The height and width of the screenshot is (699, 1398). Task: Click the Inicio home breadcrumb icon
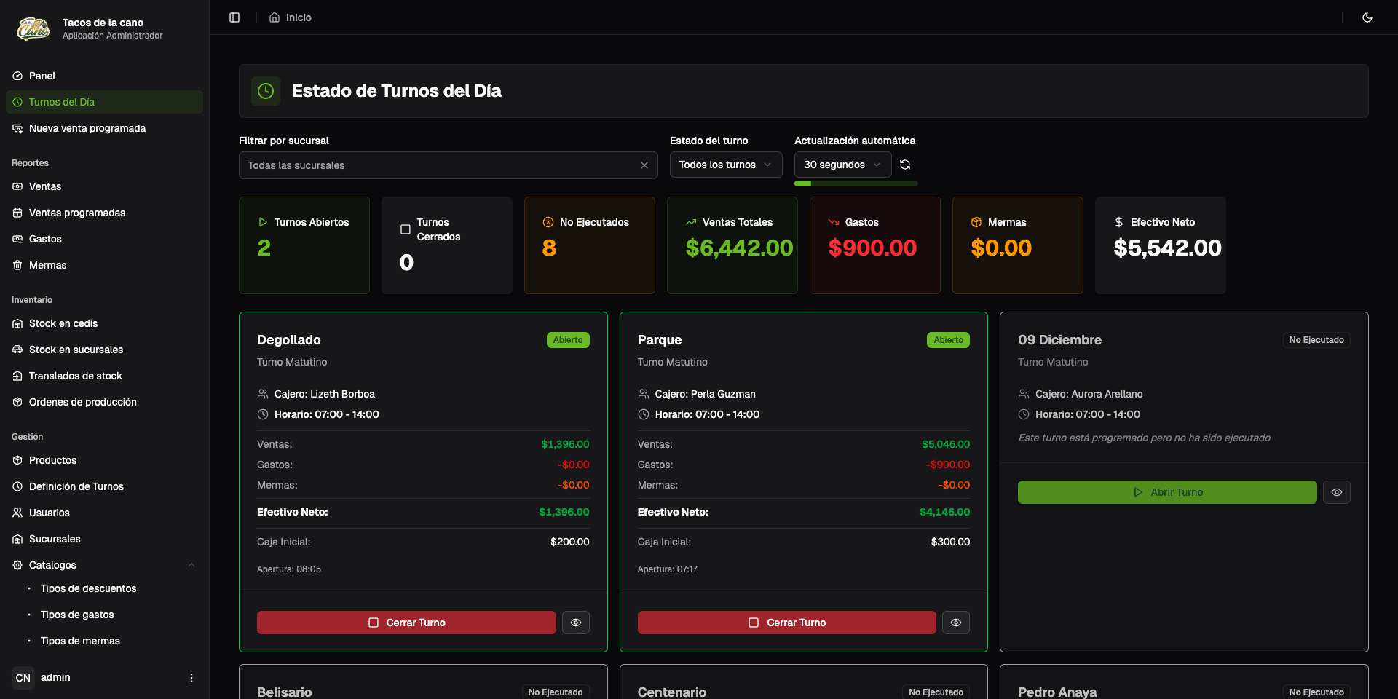(275, 17)
